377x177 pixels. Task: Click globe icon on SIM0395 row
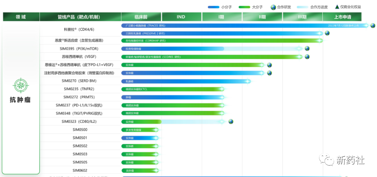pos(307,48)
